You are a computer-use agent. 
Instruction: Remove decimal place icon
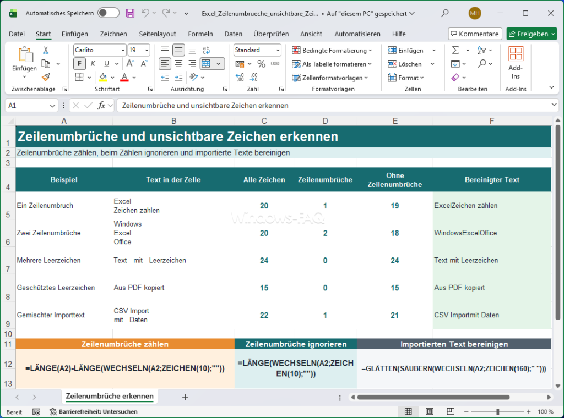coord(253,77)
